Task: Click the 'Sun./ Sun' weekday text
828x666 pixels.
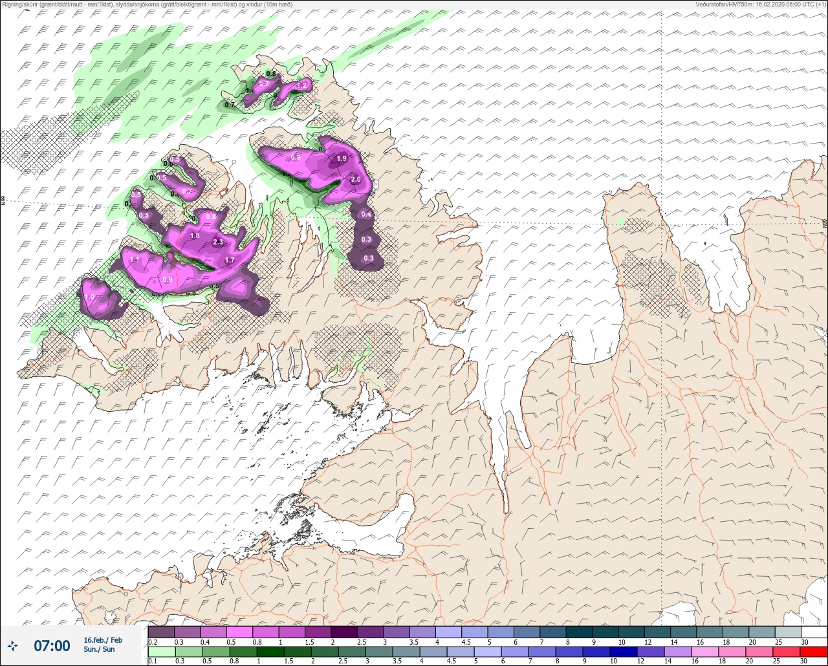Action: point(99,649)
